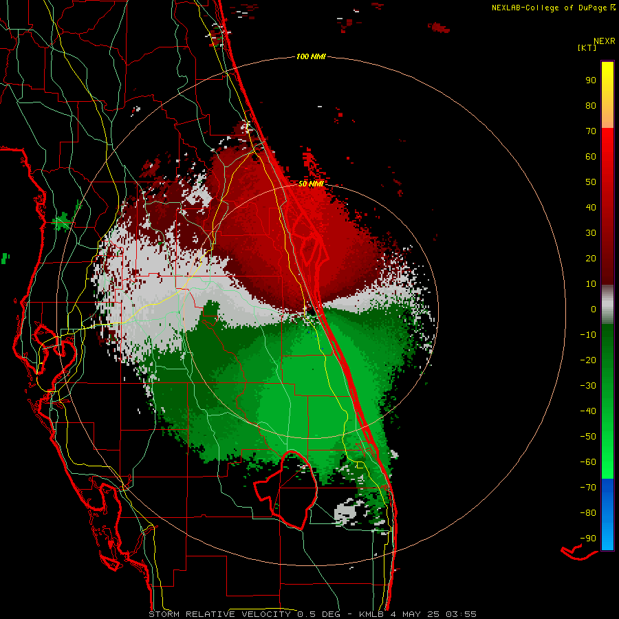The image size is (619, 619).
Task: Click the '80' value on the velocity scale
Action: tap(591, 105)
